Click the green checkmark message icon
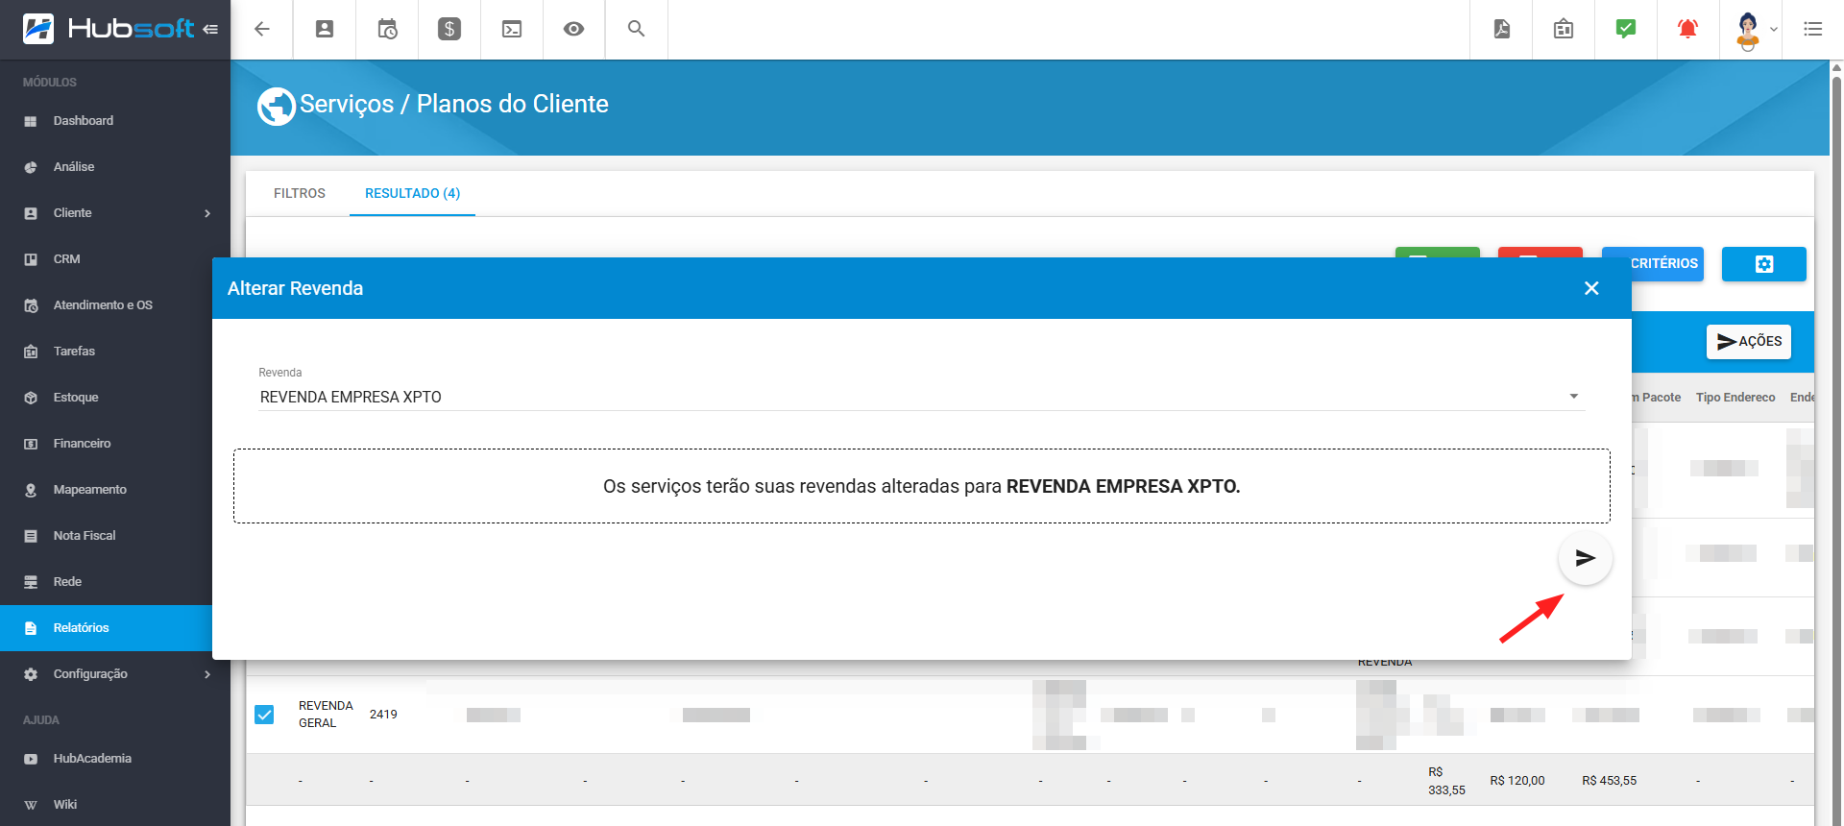The image size is (1844, 826). click(x=1626, y=29)
